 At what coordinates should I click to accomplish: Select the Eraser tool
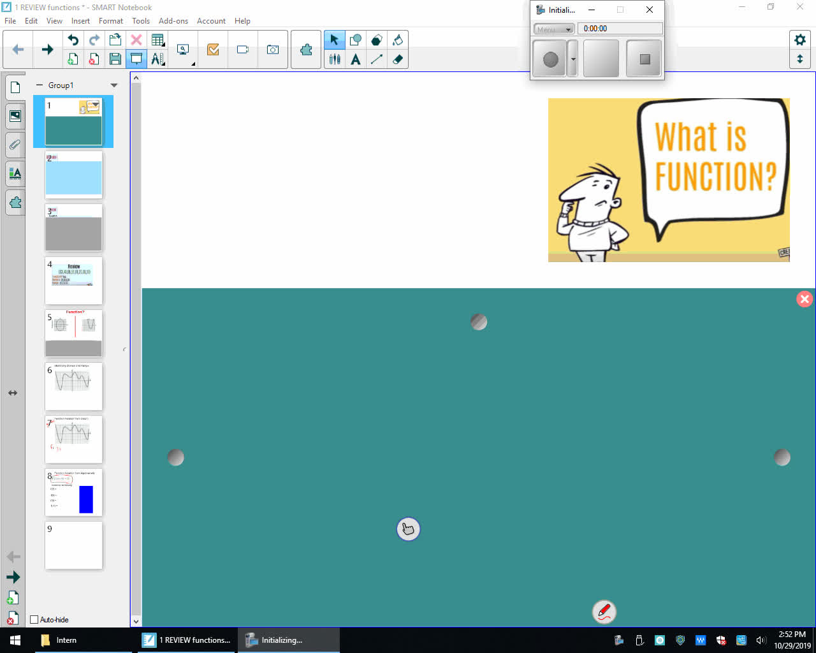398,59
